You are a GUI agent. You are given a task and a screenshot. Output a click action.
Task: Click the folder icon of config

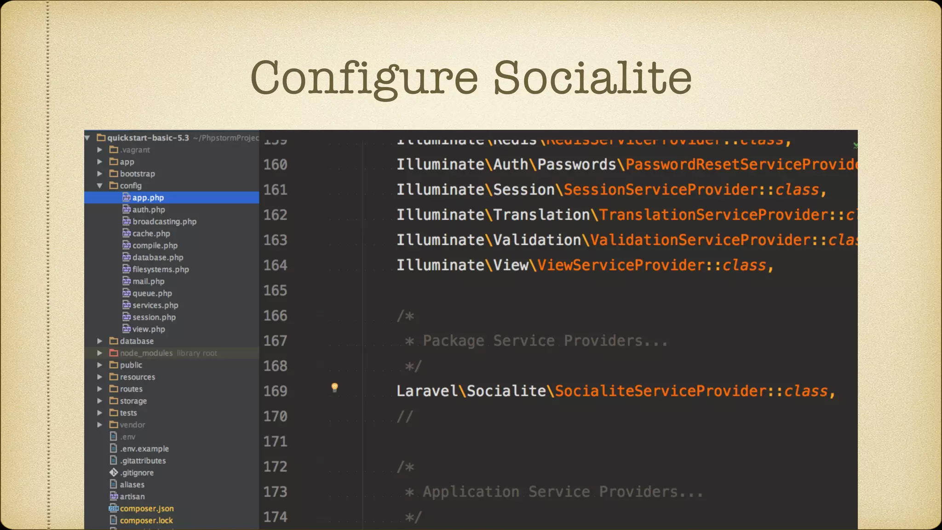tap(114, 185)
